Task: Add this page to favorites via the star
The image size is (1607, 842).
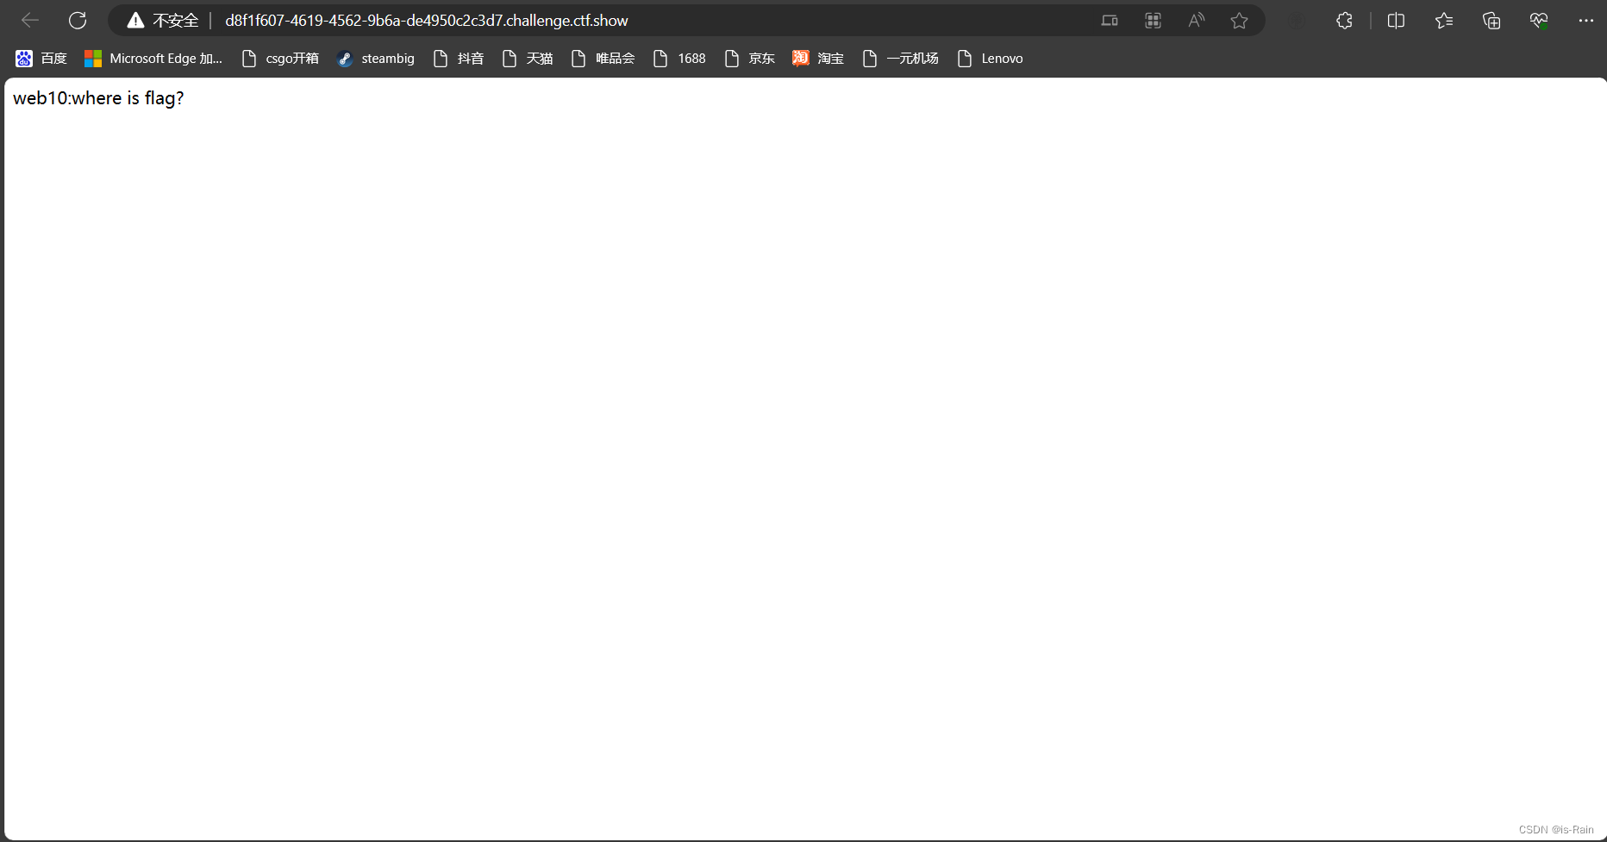Action: coord(1239,20)
